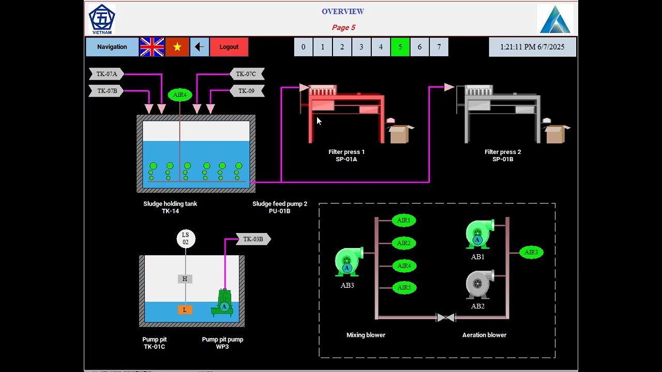662x372 pixels.
Task: Select the Vietnam flag language icon
Action: tap(177, 47)
